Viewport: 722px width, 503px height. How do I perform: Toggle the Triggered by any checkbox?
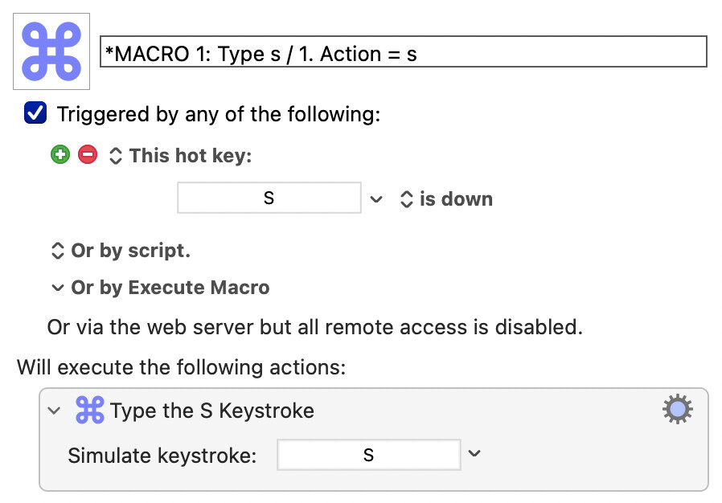pos(35,113)
